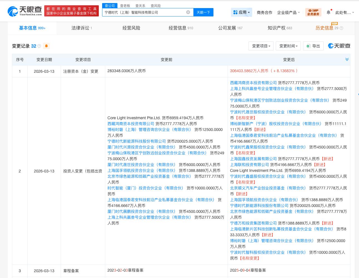Viewport: 359px width, 278px height.
Task: Clear the search box with the X icon
Action: [188, 12]
